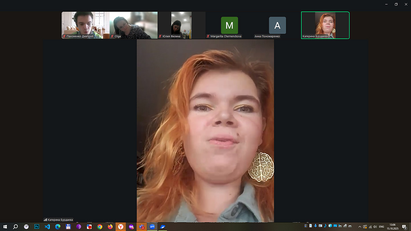Select Пахоменко Дмитрий's video thumbnail

tap(85, 25)
